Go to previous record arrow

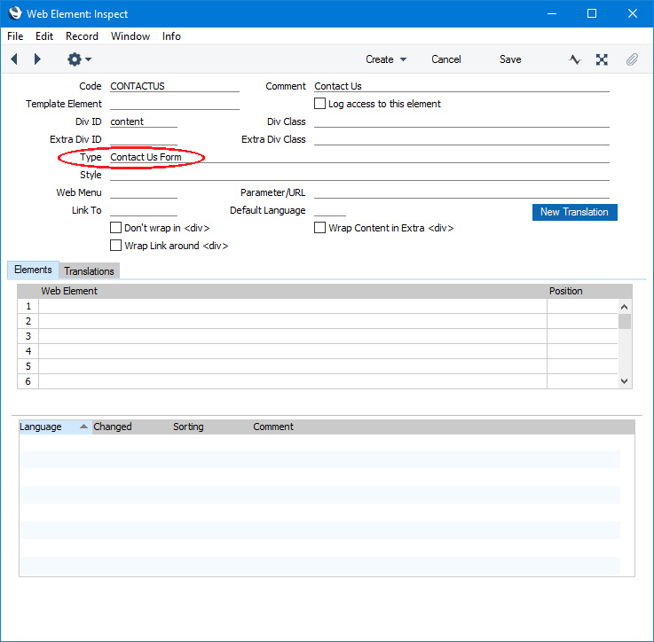coord(14,59)
